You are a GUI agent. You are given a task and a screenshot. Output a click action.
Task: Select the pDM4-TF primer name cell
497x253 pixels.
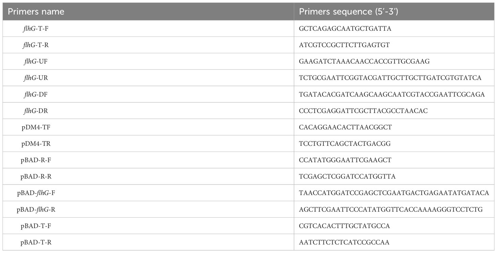(x=148, y=127)
